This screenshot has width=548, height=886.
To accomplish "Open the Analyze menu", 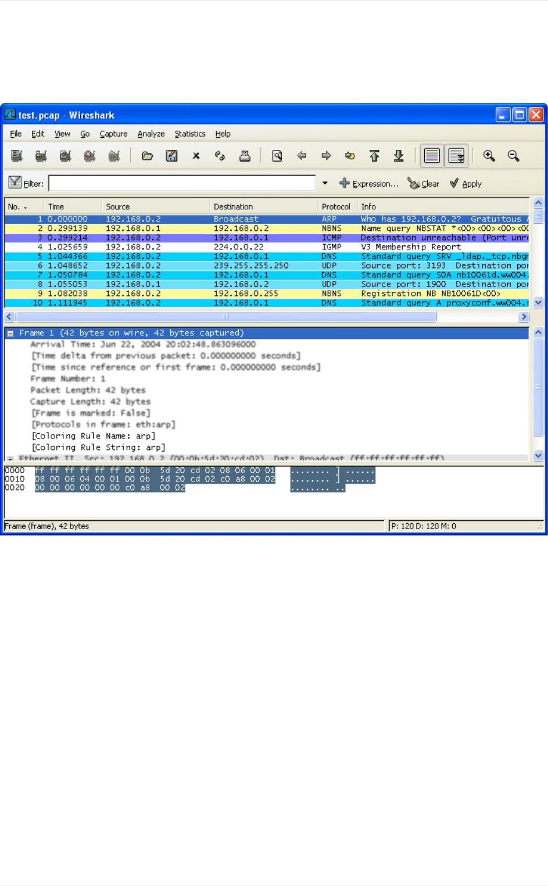I will tap(151, 134).
